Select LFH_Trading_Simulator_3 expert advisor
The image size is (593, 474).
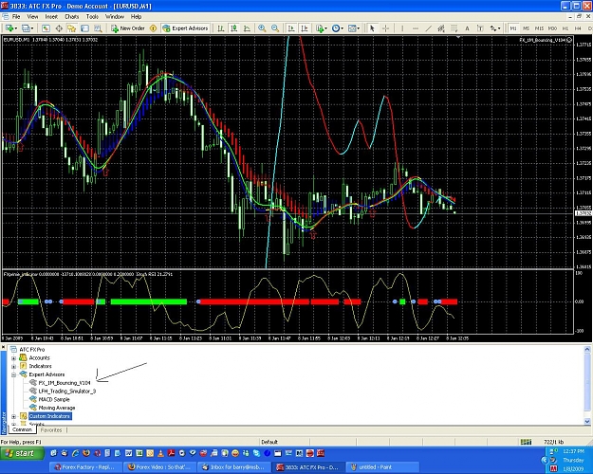point(67,391)
